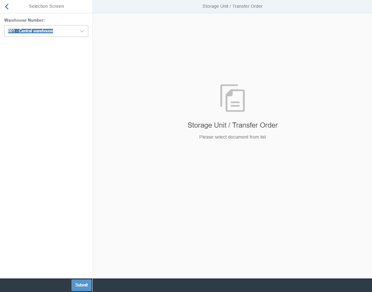Click the Selection Screen header title
Screen dimensions: 372x292
point(46,6)
